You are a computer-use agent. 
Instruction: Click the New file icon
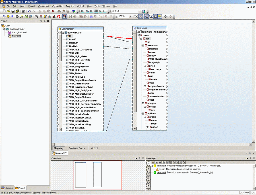click(x=4, y=11)
